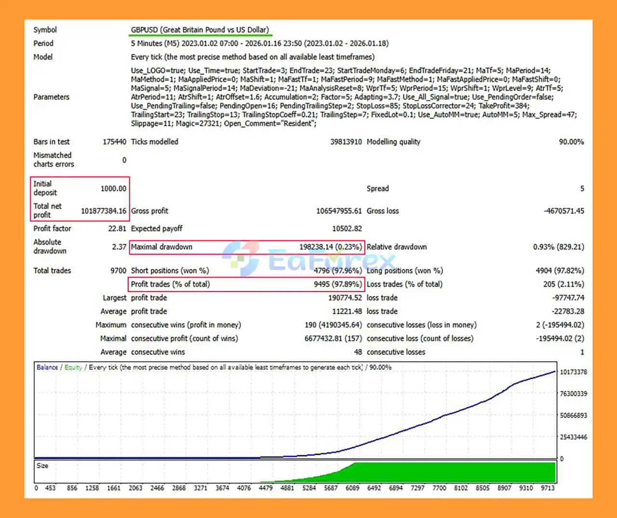Click the 9713 marker on chart axis
617x518 pixels.
[x=547, y=488]
